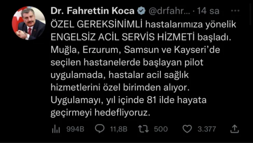Expand the three-dot more options menu
The image size is (253, 143).
point(235,11)
